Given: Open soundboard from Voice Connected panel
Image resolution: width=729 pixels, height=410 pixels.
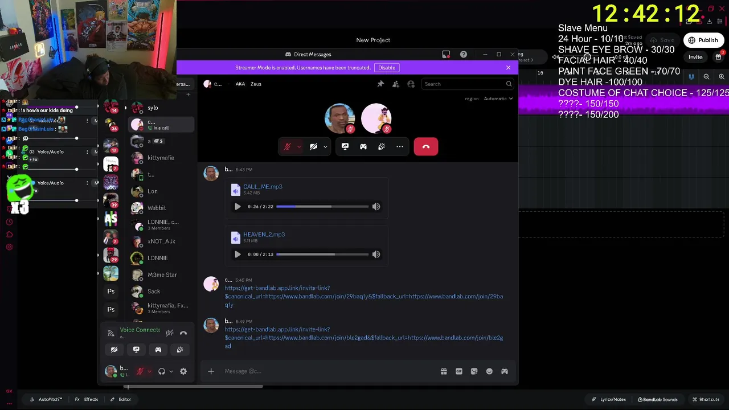Looking at the screenshot, I should click(180, 350).
